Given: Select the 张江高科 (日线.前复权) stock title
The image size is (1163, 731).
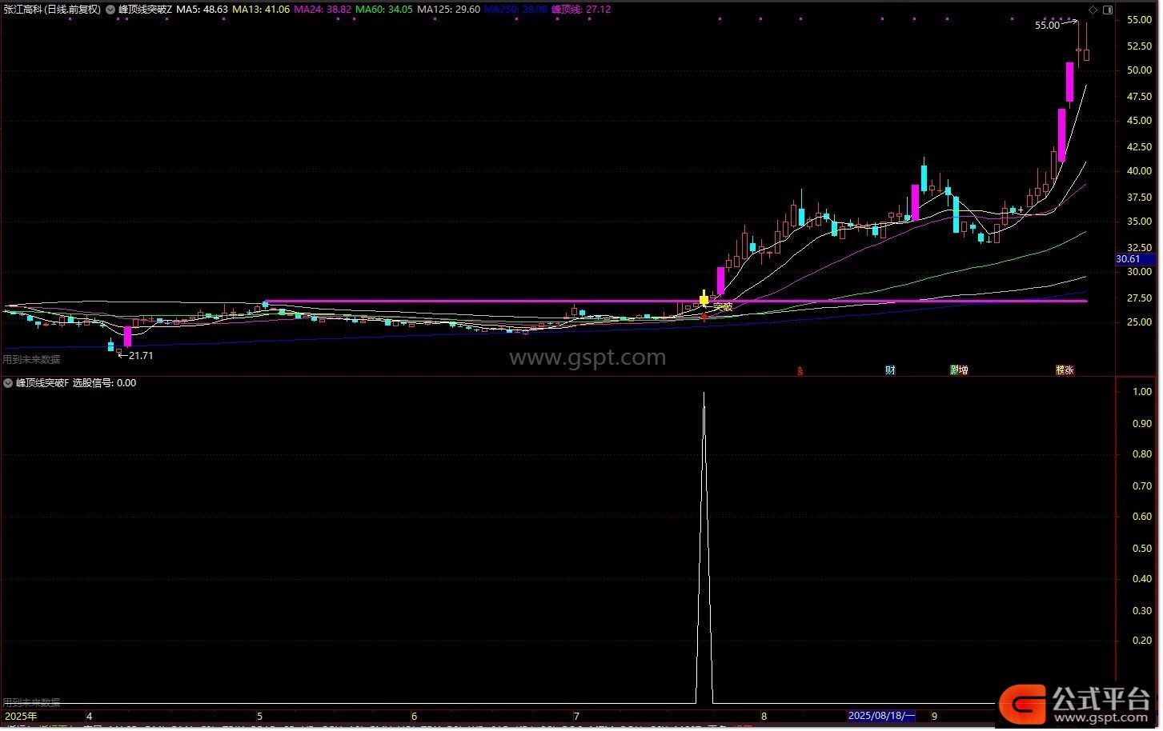Looking at the screenshot, I should pyautogui.click(x=52, y=10).
